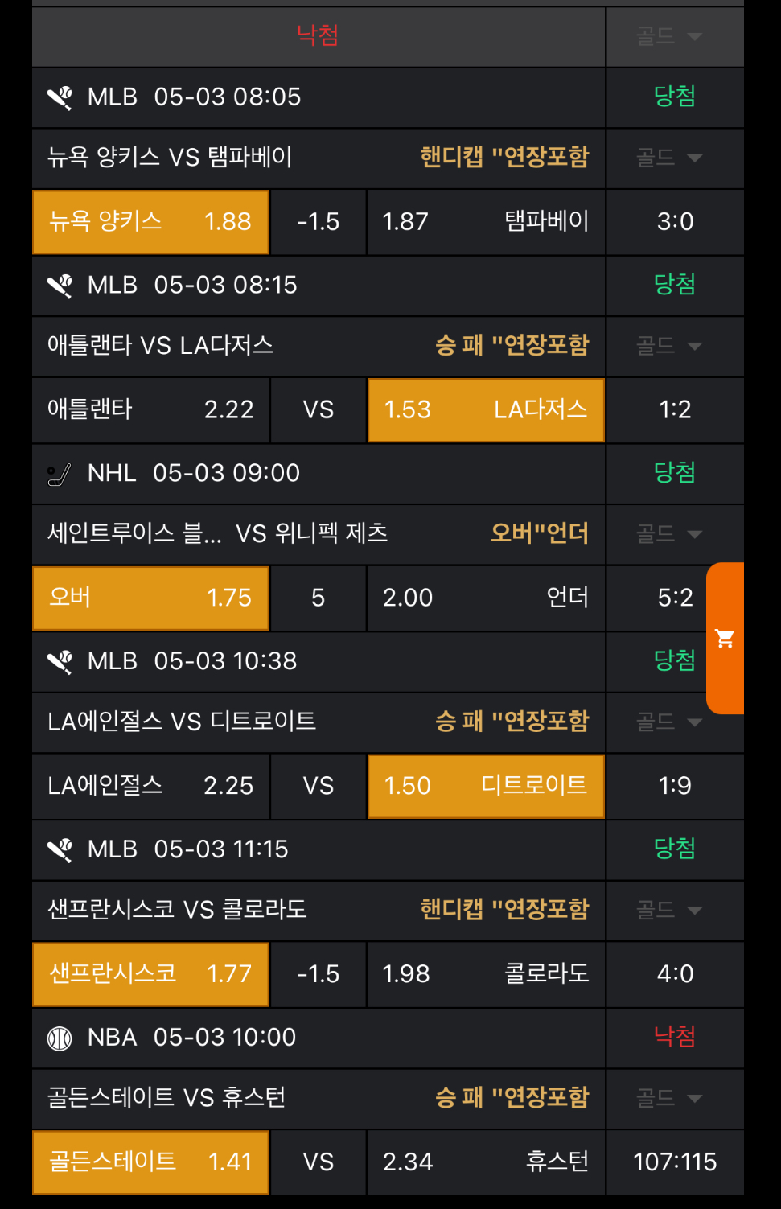
Task: Click baseball icon for MLB 08:15 game
Action: [60, 286]
